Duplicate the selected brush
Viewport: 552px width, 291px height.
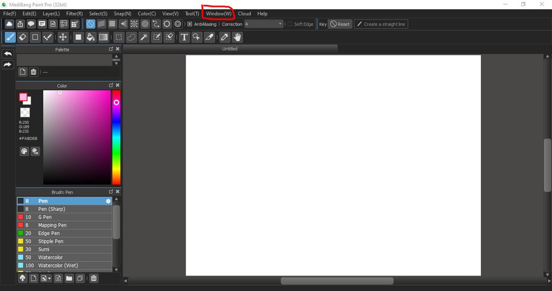(x=80, y=278)
